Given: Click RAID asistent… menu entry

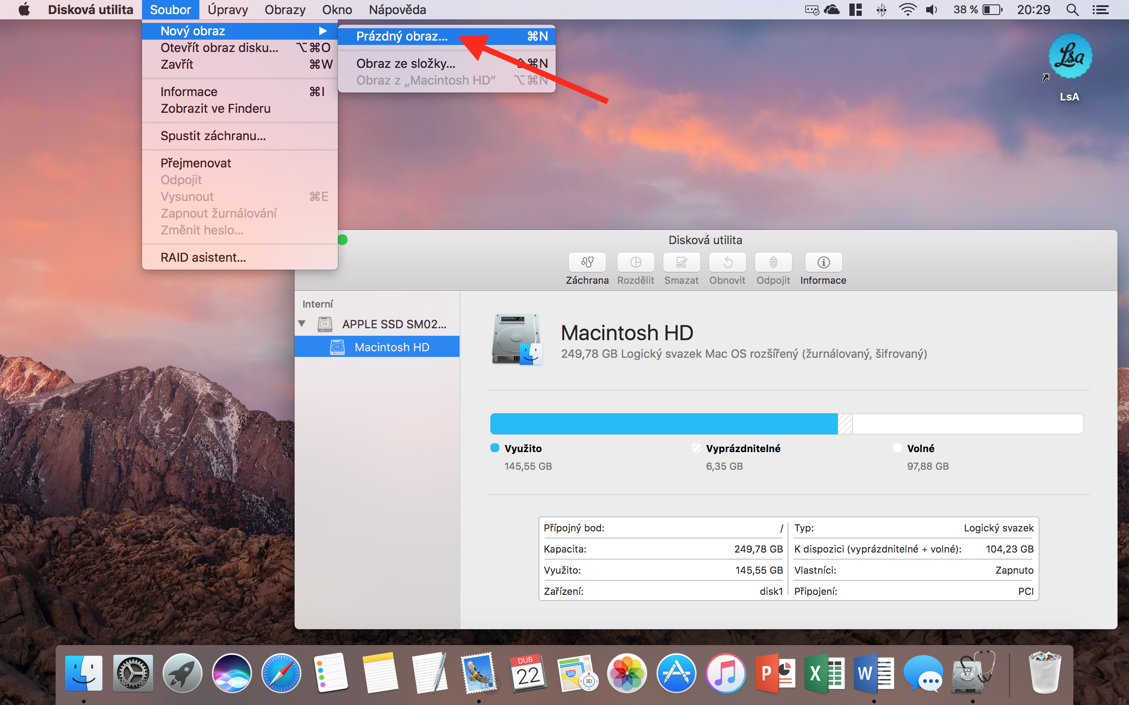Looking at the screenshot, I should (x=203, y=257).
